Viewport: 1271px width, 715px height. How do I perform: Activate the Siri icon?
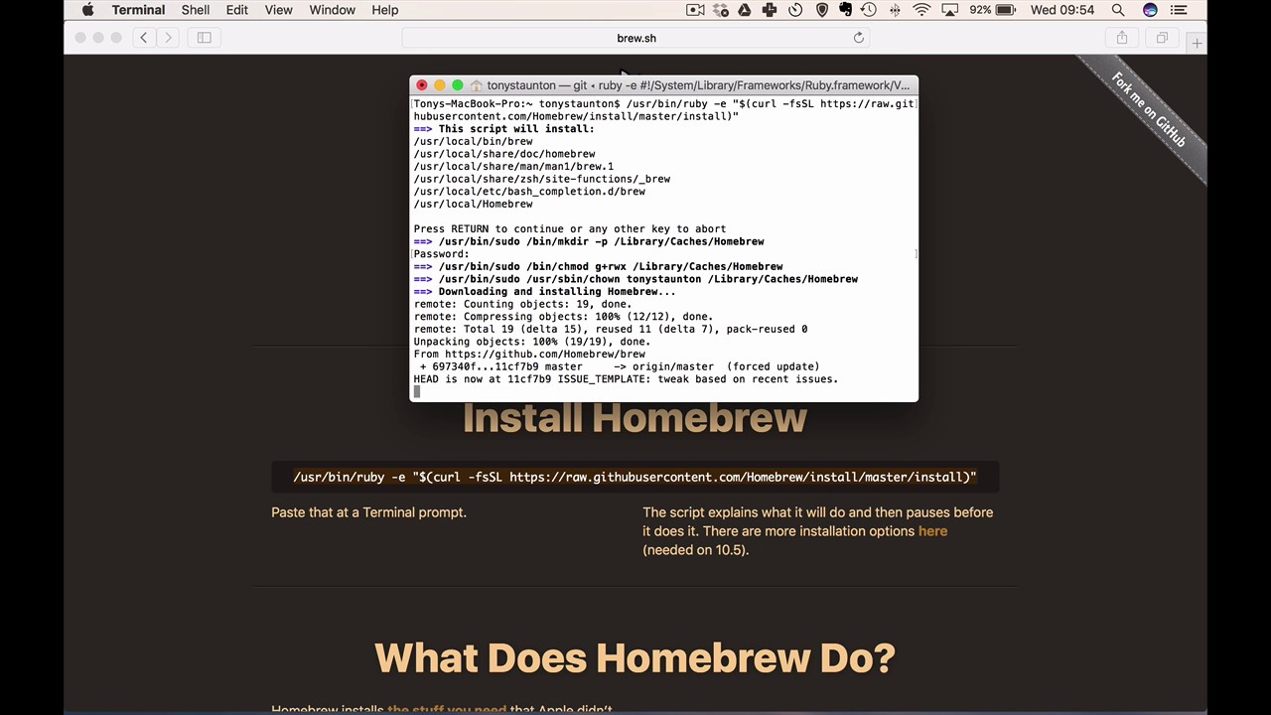pyautogui.click(x=1150, y=10)
